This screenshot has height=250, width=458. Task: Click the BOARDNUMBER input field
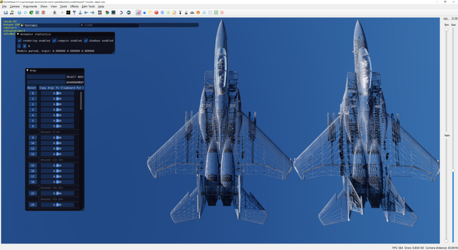[46, 82]
